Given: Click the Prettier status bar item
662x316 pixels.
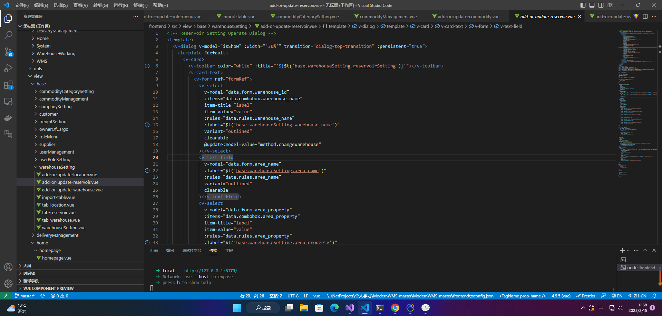Looking at the screenshot, I should point(585,296).
